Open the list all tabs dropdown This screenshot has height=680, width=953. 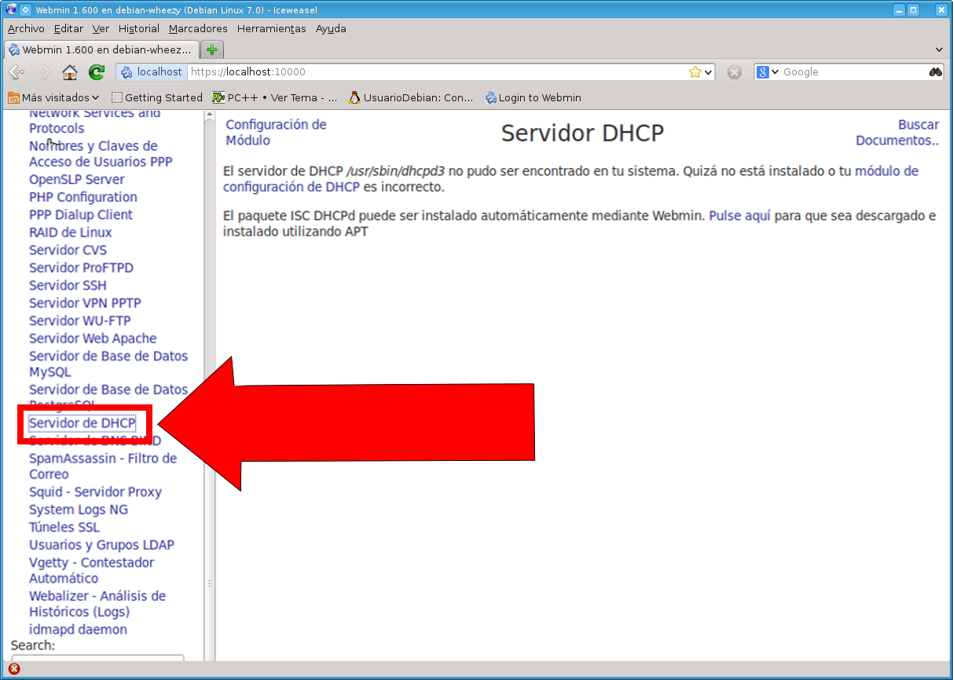coord(940,49)
